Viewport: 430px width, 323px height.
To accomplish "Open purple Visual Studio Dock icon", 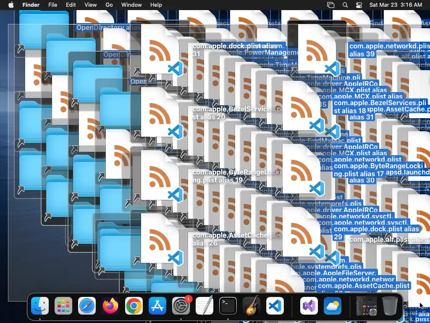I will [x=309, y=306].
